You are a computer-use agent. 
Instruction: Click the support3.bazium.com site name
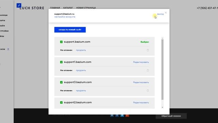pyautogui.click(x=78, y=82)
